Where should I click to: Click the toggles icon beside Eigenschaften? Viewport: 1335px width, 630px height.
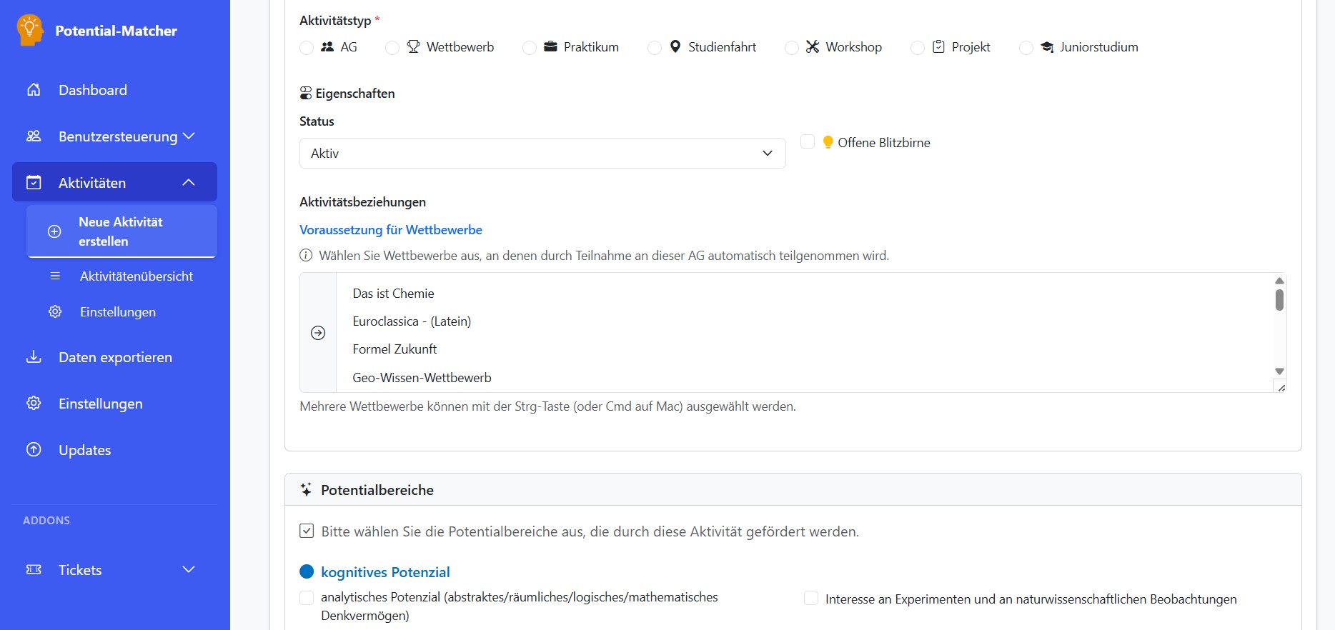(x=306, y=93)
